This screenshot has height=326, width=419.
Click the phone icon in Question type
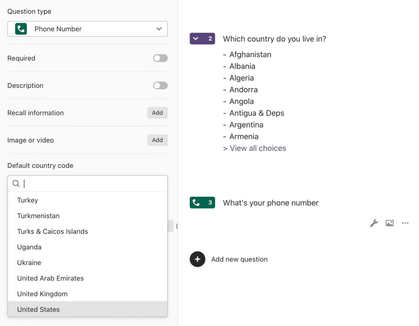21,29
